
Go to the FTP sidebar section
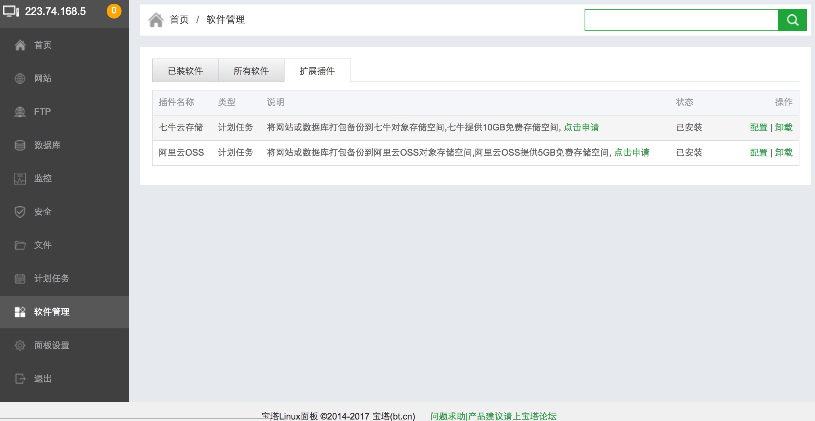(x=64, y=112)
